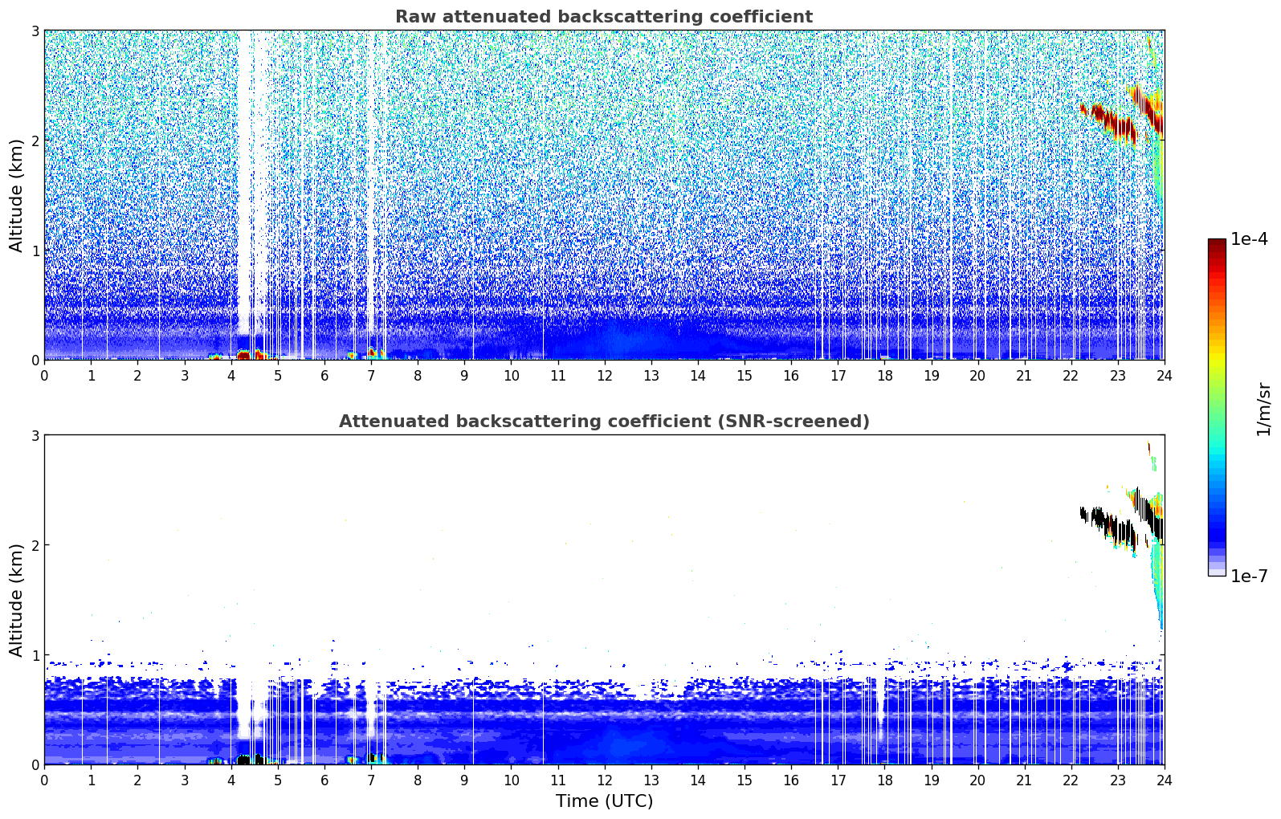
Task: Click the "3" hour tick of the SNR-screened plot
Action: coord(184,780)
